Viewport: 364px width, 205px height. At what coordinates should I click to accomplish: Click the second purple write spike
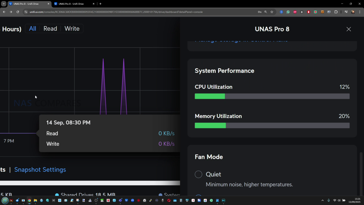point(123,87)
